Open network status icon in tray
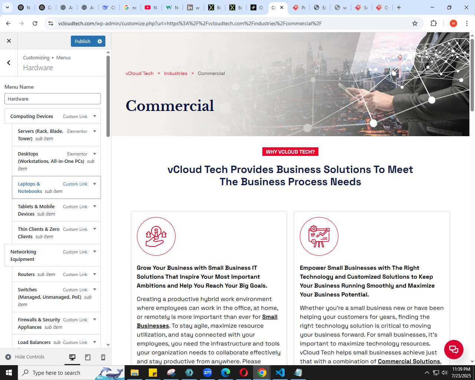The height and width of the screenshot is (380, 475). (436, 373)
